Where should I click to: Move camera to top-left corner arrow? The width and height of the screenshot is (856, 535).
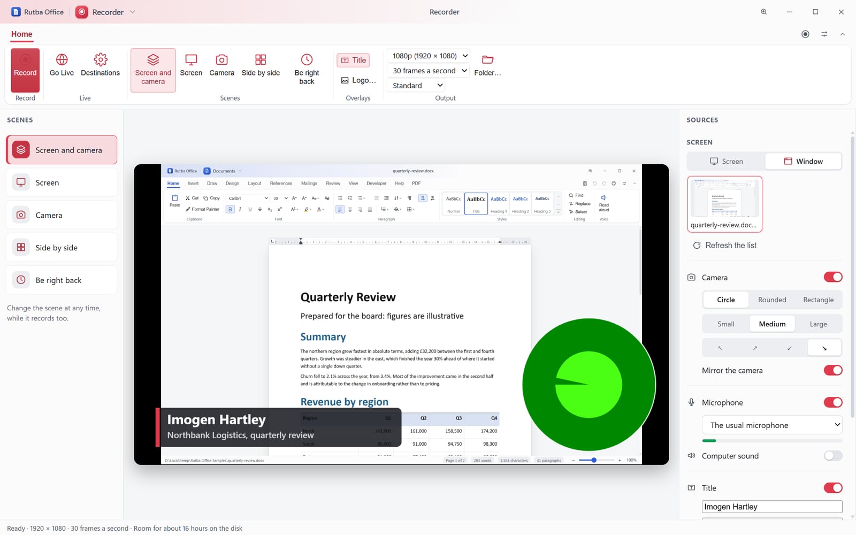720,348
